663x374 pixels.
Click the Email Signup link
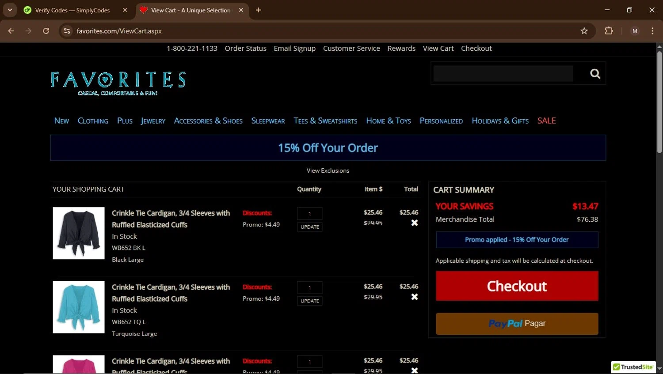(294, 49)
